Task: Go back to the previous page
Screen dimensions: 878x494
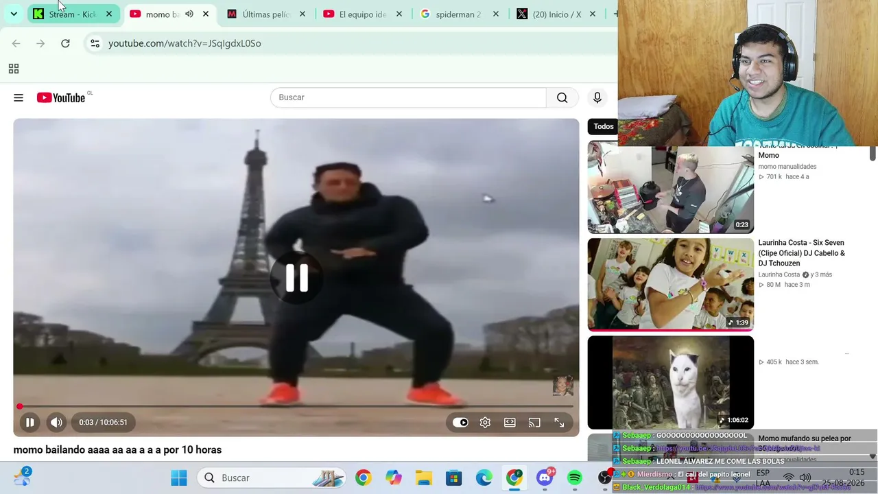Action: pyautogui.click(x=16, y=43)
